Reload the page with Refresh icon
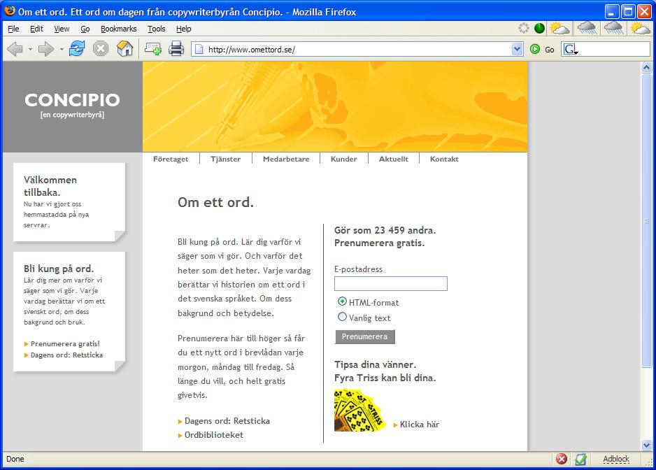Viewport: 656px width, 470px height. point(77,49)
